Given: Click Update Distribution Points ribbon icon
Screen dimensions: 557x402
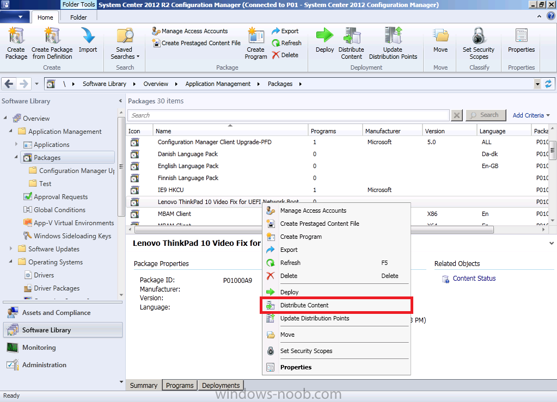Looking at the screenshot, I should [393, 43].
